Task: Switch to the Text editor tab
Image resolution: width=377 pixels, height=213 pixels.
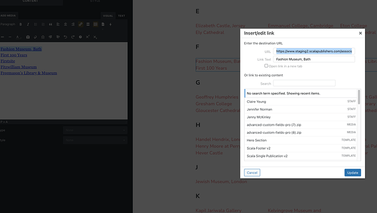Action: [x=121, y=16]
